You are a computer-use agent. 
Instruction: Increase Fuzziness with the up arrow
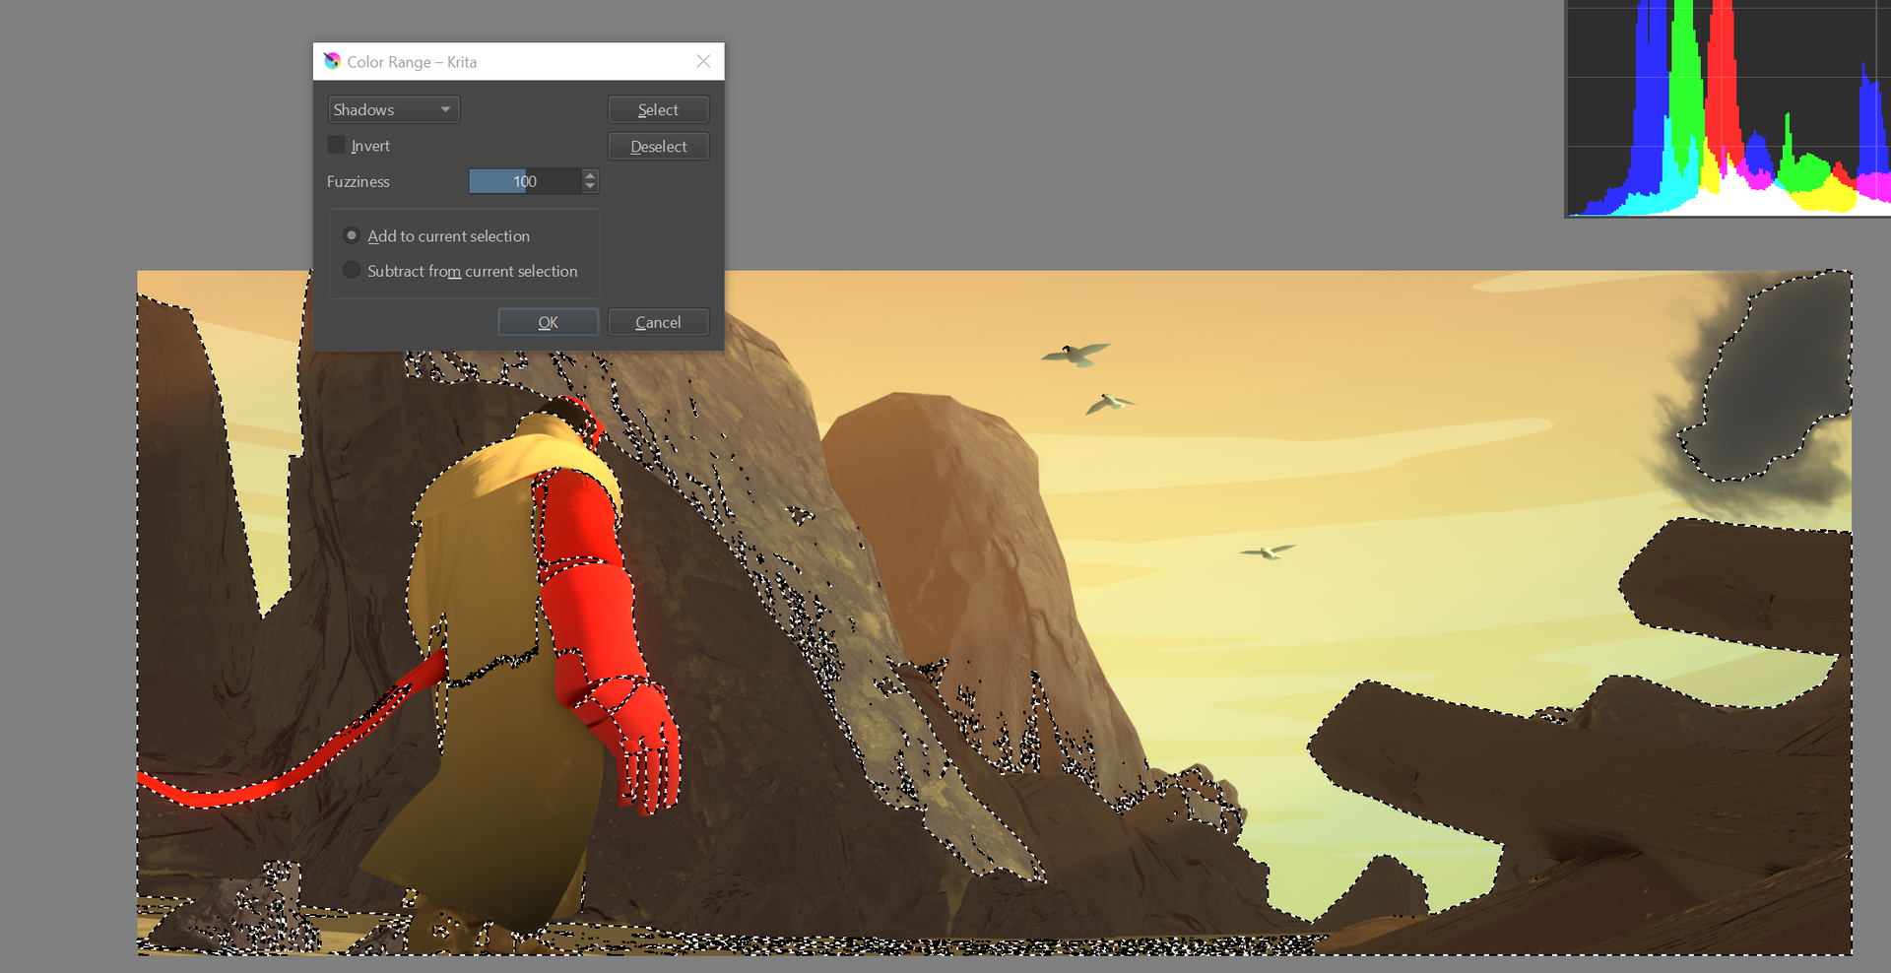pos(590,175)
